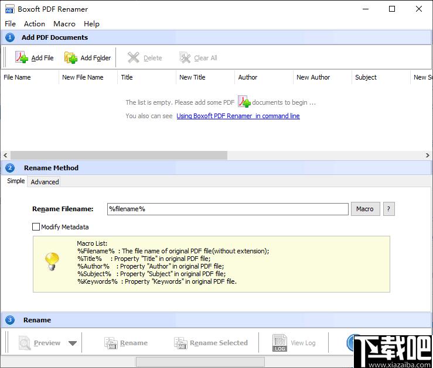Click the Subject column header
The width and height of the screenshot is (433, 368).
pos(381,77)
